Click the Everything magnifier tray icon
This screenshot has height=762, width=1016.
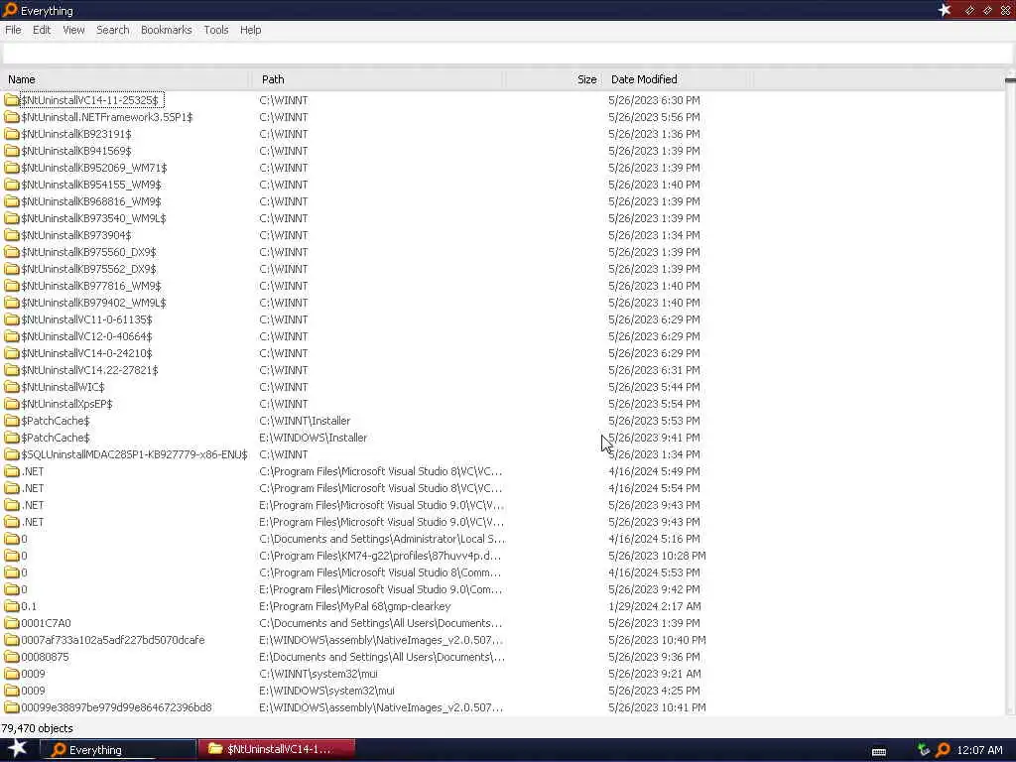943,750
